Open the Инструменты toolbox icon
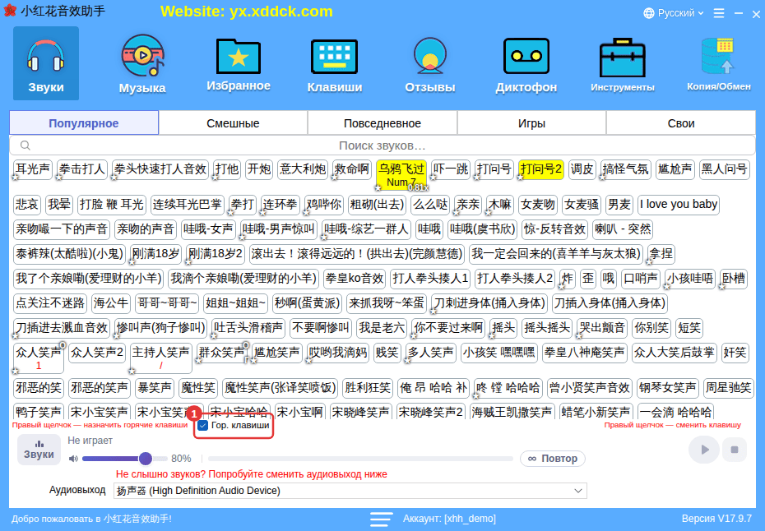765x531 pixels. (x=622, y=57)
